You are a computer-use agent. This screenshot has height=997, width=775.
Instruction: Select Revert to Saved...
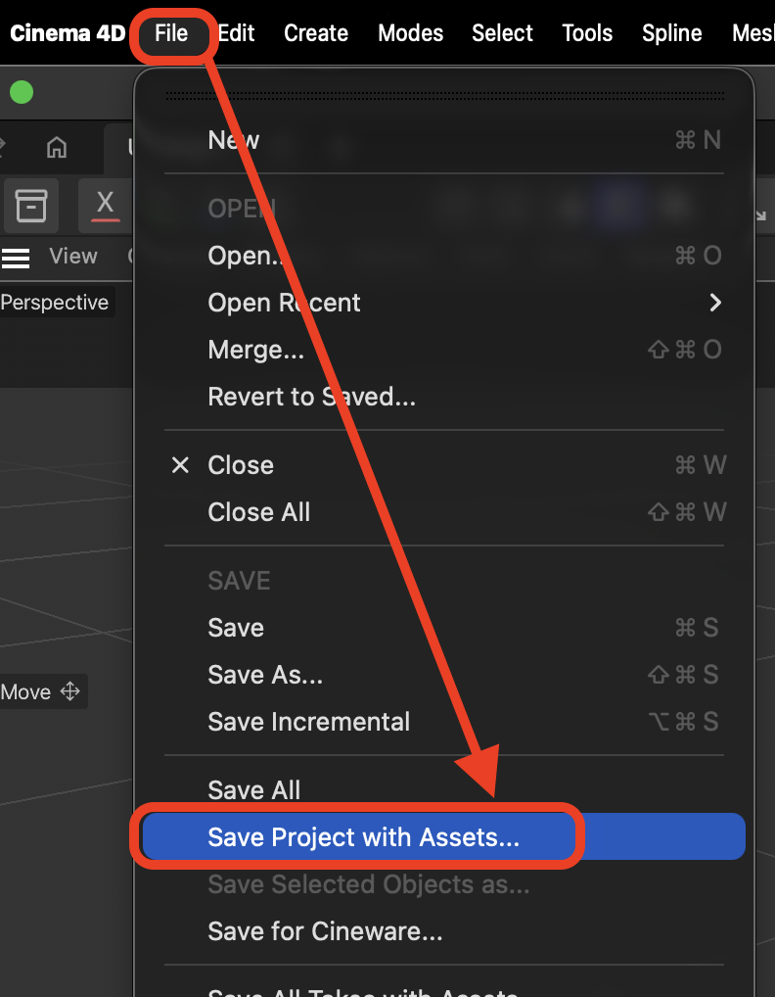(x=444, y=397)
